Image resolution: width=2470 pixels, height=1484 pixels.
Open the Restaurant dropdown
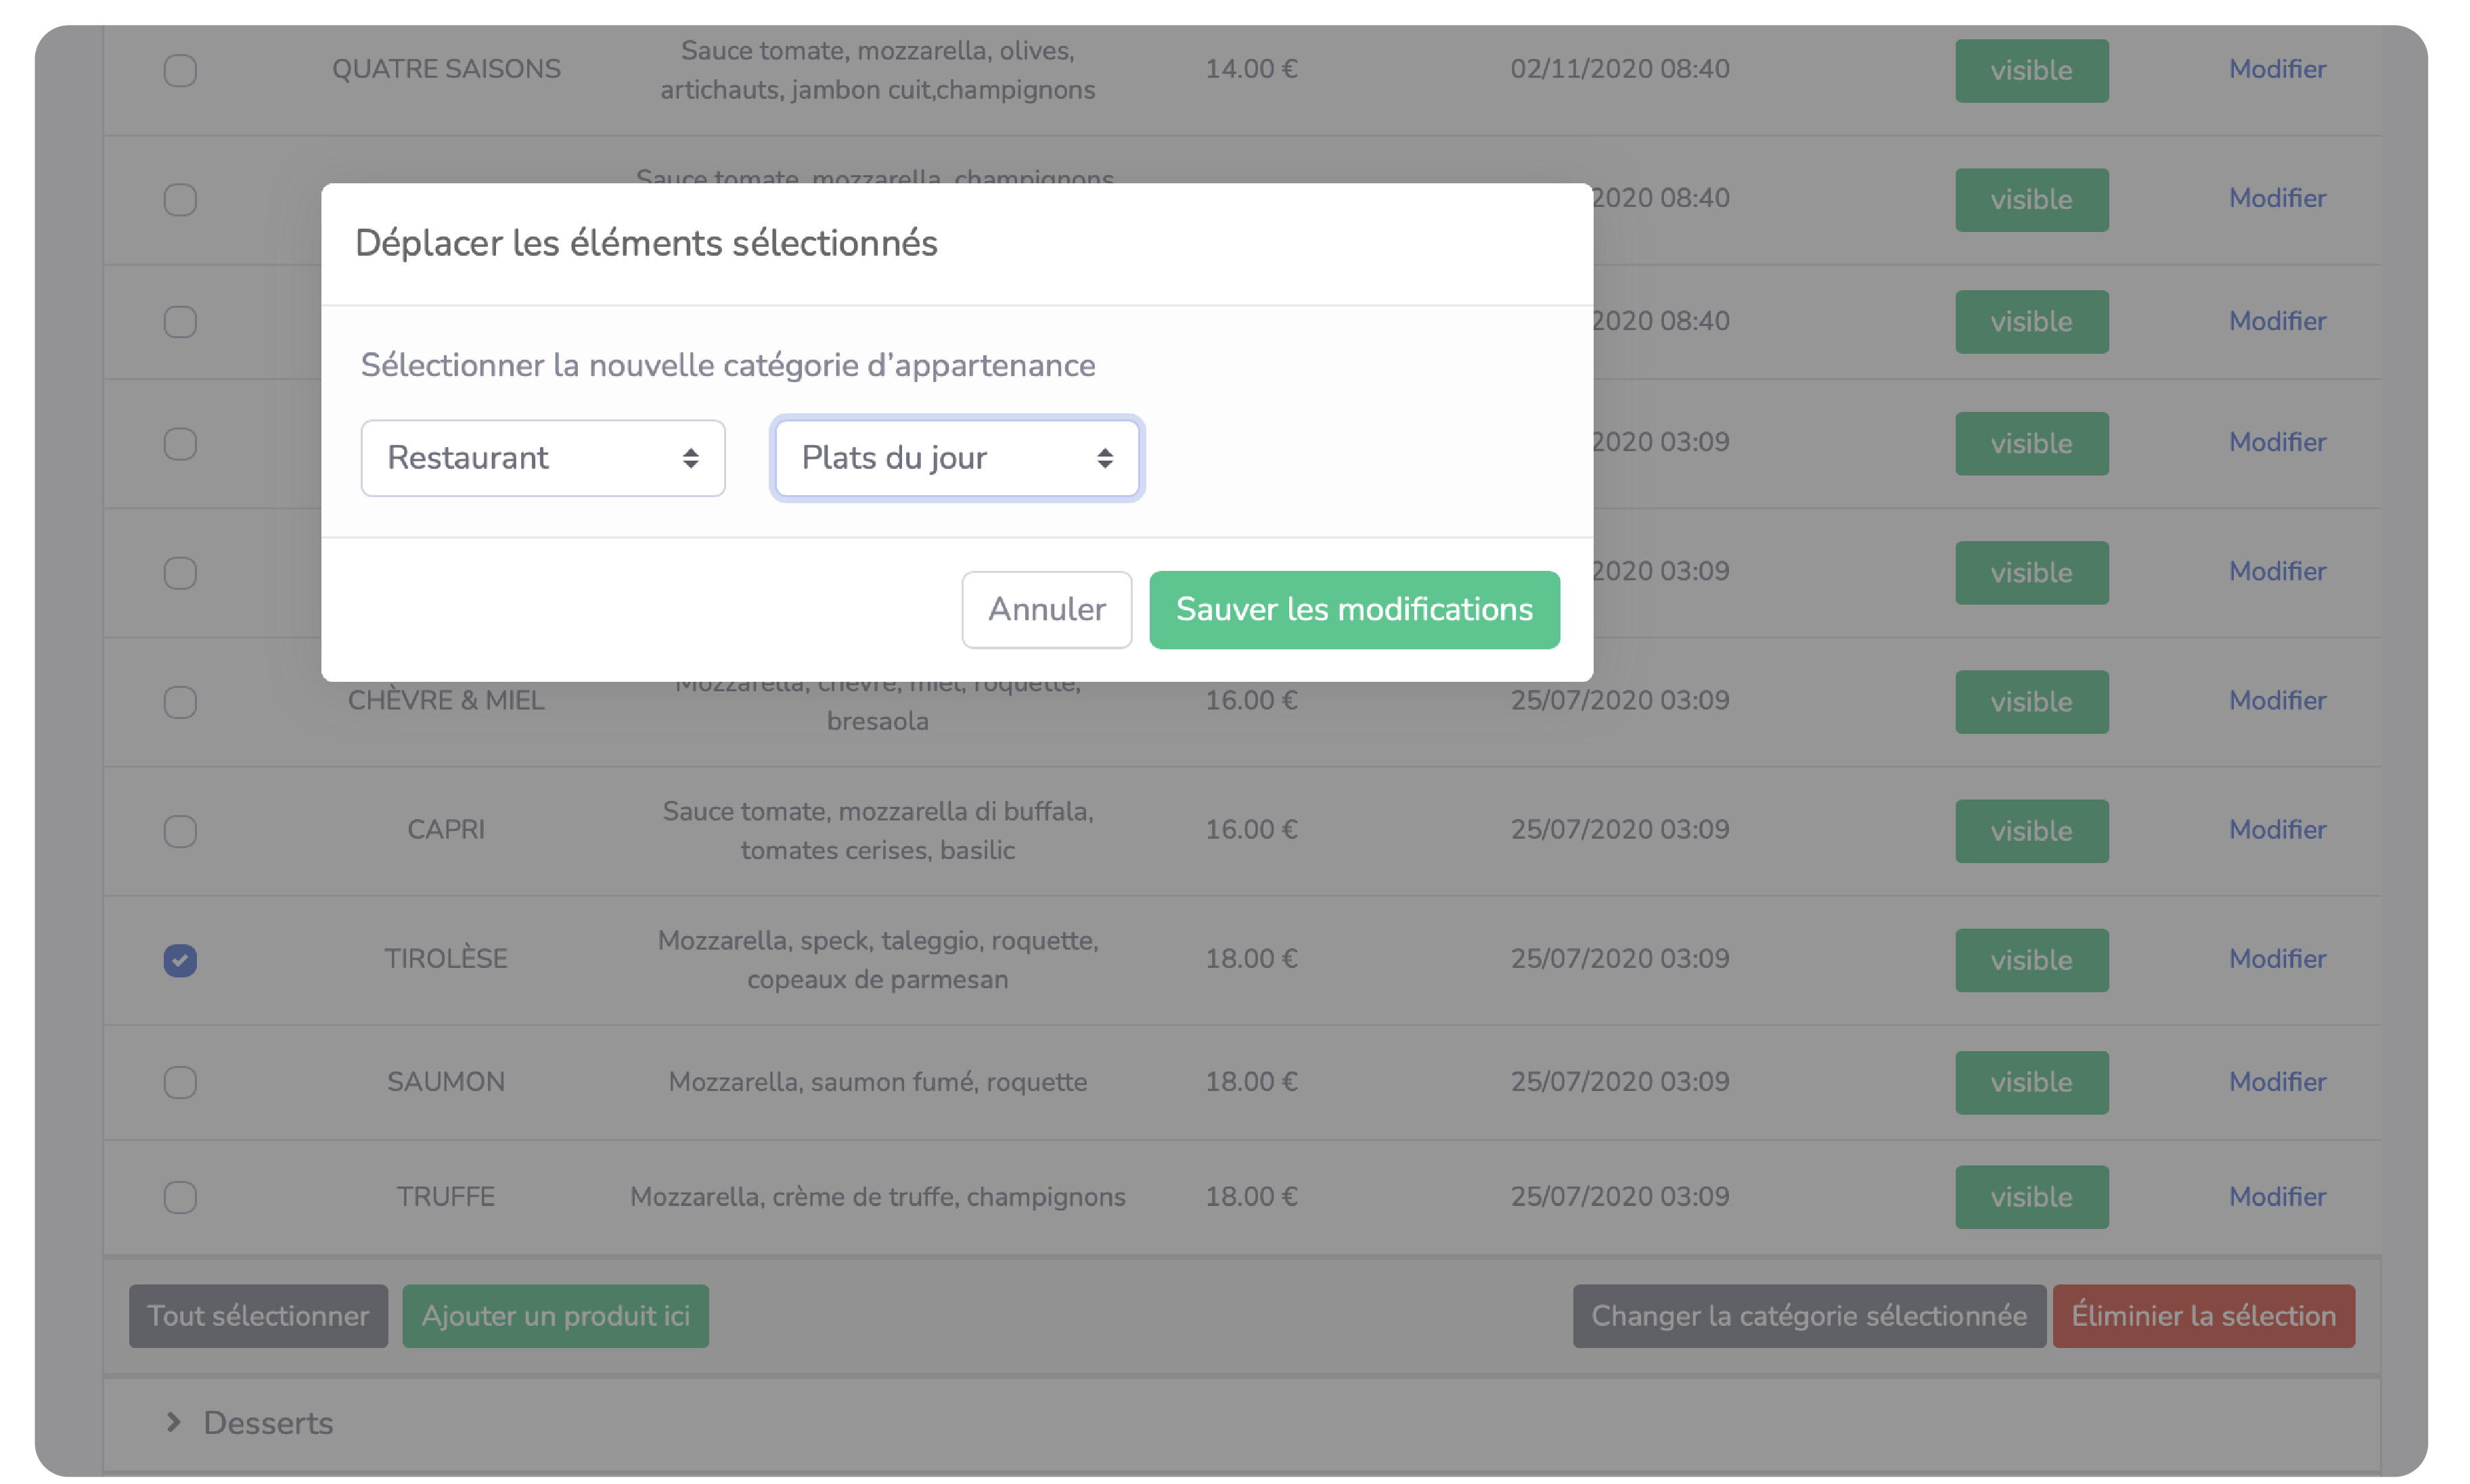(x=542, y=458)
